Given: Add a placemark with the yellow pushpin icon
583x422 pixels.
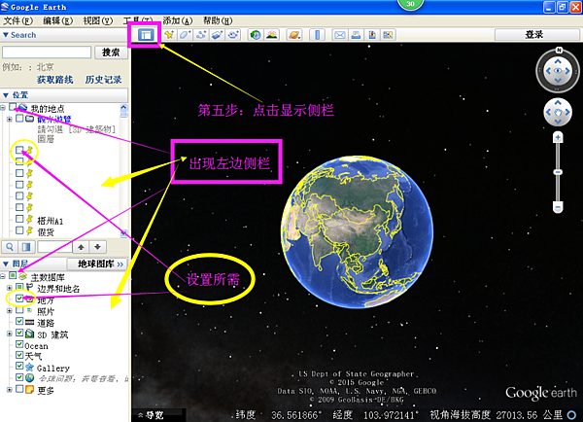Looking at the screenshot, I should 169,35.
